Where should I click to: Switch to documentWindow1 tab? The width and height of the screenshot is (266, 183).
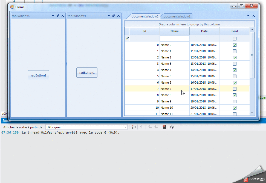177,16
